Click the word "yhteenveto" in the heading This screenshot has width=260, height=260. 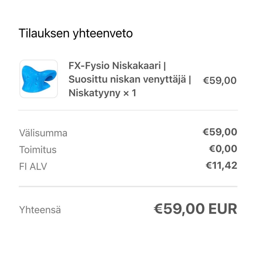click(x=102, y=33)
